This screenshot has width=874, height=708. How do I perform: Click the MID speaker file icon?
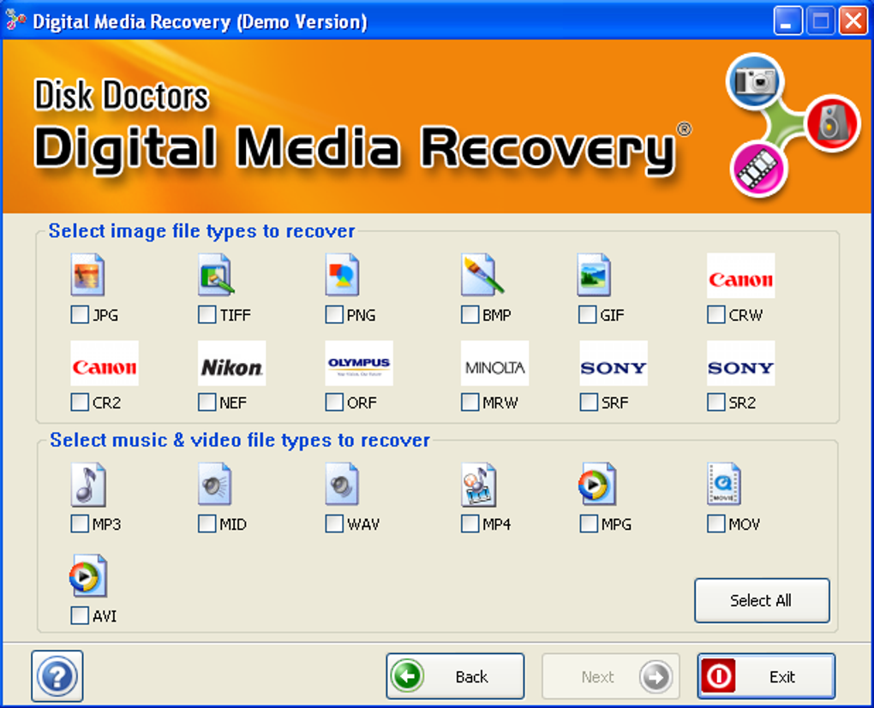[214, 484]
